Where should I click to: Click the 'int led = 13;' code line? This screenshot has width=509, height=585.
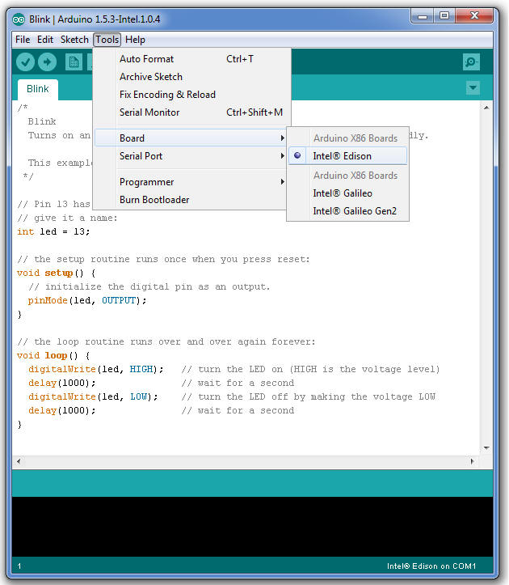pyautogui.click(x=53, y=231)
